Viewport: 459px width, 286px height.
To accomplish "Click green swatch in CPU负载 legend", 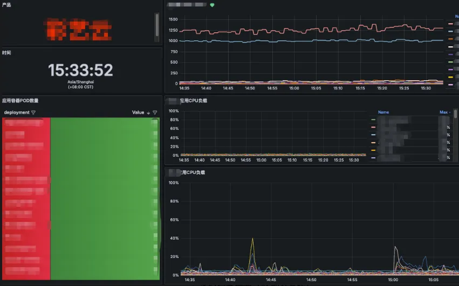I will click(373, 120).
